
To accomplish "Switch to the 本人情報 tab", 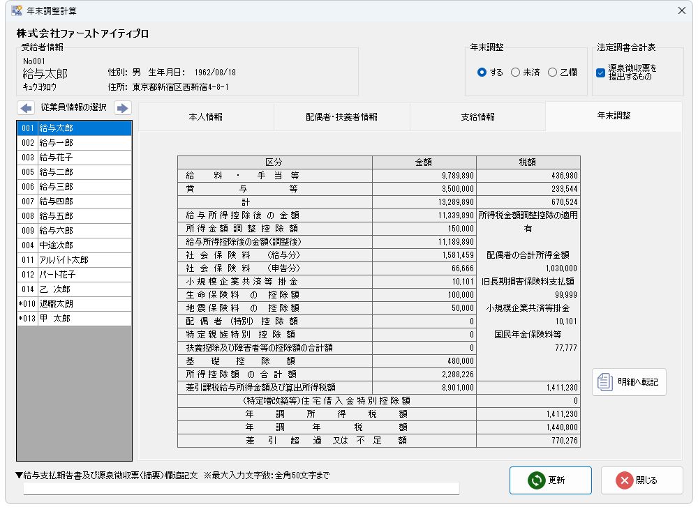I will coord(206,116).
